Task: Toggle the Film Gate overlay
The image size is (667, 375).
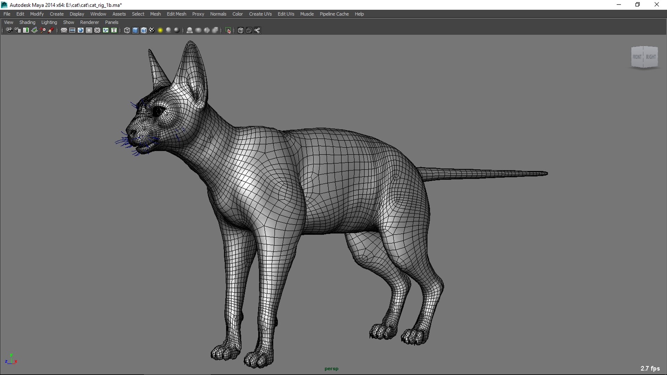Action: click(72, 30)
